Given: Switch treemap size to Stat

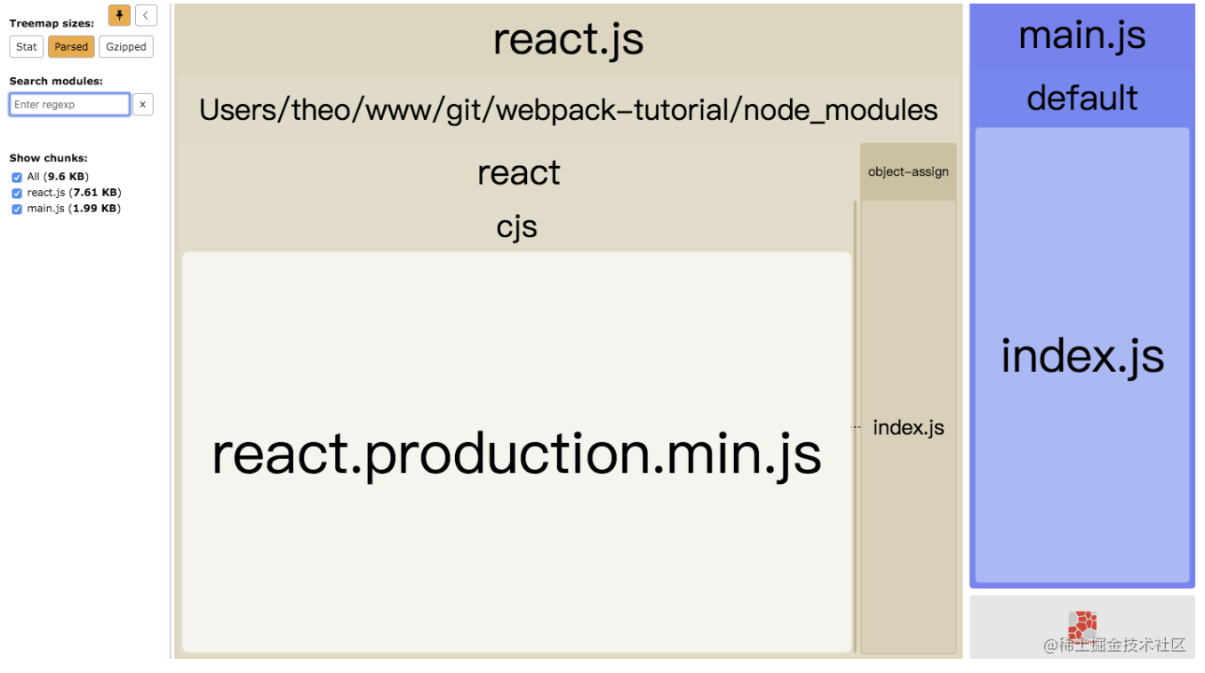Looking at the screenshot, I should click(x=27, y=47).
